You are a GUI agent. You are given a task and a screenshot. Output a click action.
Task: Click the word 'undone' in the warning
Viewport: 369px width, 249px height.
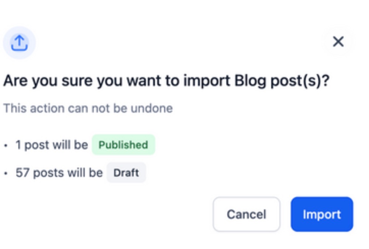click(x=152, y=108)
